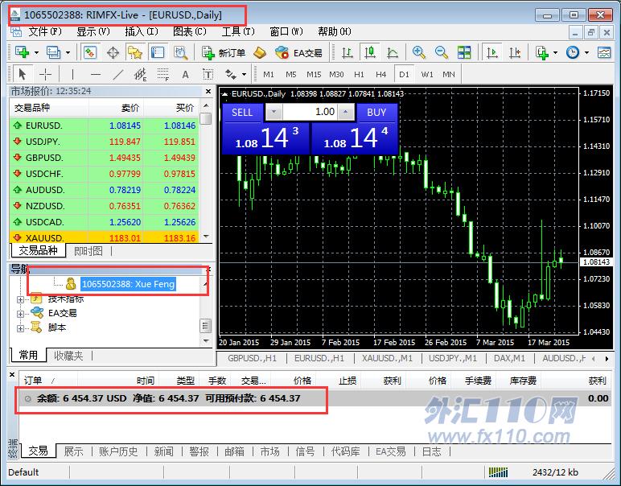Toggle the EA交易 auto trading button
Image resolution: width=621 pixels, height=486 pixels.
pos(298,52)
